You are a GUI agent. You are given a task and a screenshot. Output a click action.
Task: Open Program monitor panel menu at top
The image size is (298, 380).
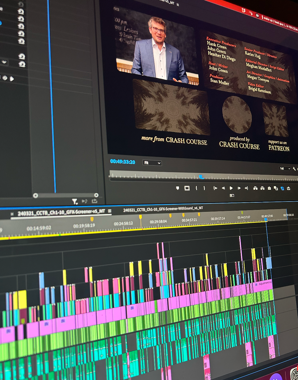point(178,5)
